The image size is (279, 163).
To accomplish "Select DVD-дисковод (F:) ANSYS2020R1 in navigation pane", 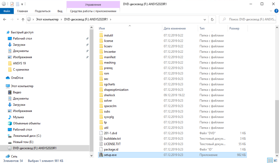I will (x=45, y=148).
